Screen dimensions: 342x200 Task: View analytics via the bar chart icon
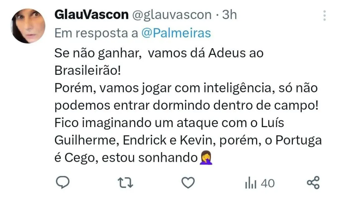pyautogui.click(x=250, y=183)
